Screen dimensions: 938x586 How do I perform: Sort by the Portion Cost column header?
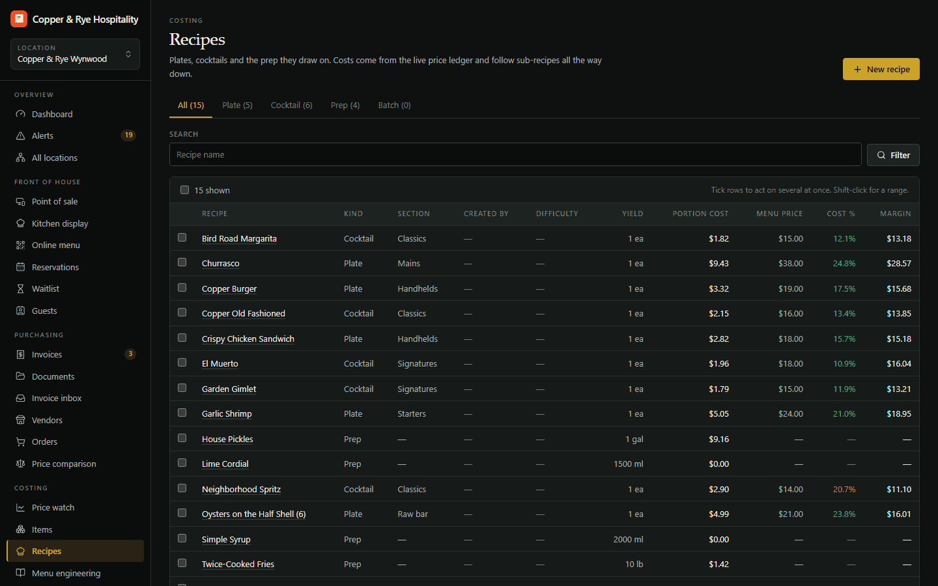(700, 214)
